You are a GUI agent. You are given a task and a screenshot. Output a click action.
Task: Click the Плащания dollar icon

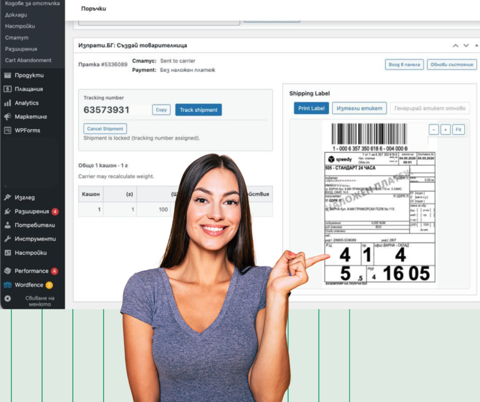point(7,89)
